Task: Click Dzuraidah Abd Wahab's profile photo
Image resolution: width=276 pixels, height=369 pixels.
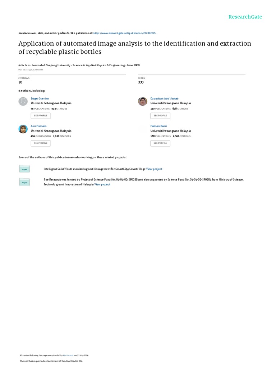Action: (143, 102)
